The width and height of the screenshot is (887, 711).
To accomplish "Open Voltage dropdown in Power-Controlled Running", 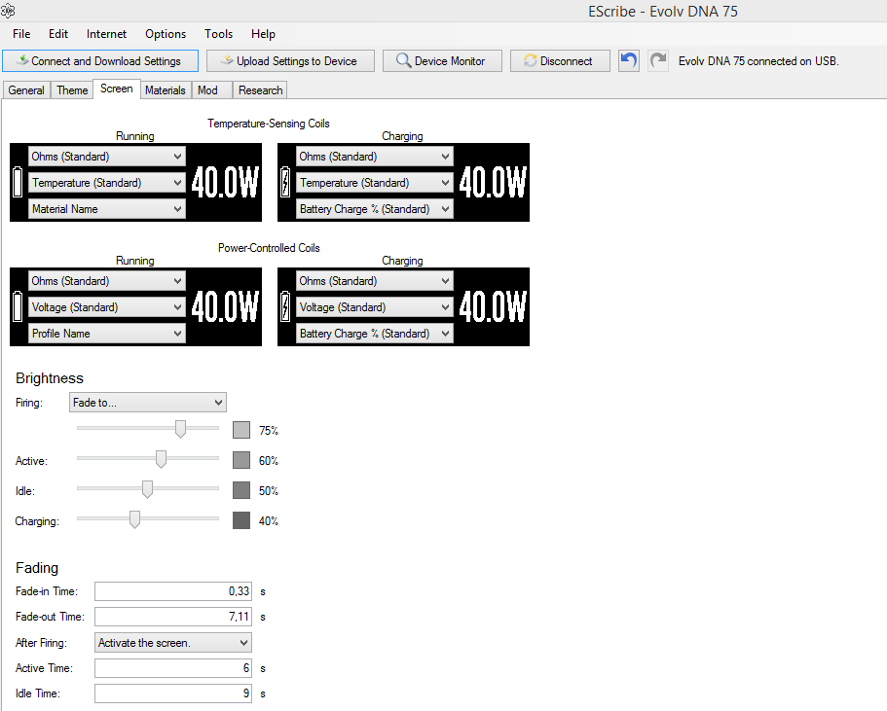I will pos(107,307).
